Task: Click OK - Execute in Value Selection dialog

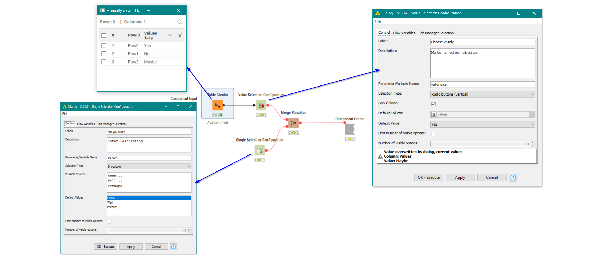Action: (428, 177)
